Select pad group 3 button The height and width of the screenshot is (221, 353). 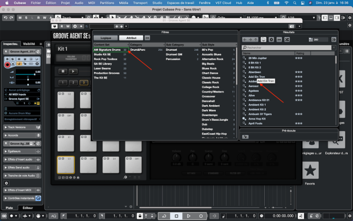click(84, 83)
